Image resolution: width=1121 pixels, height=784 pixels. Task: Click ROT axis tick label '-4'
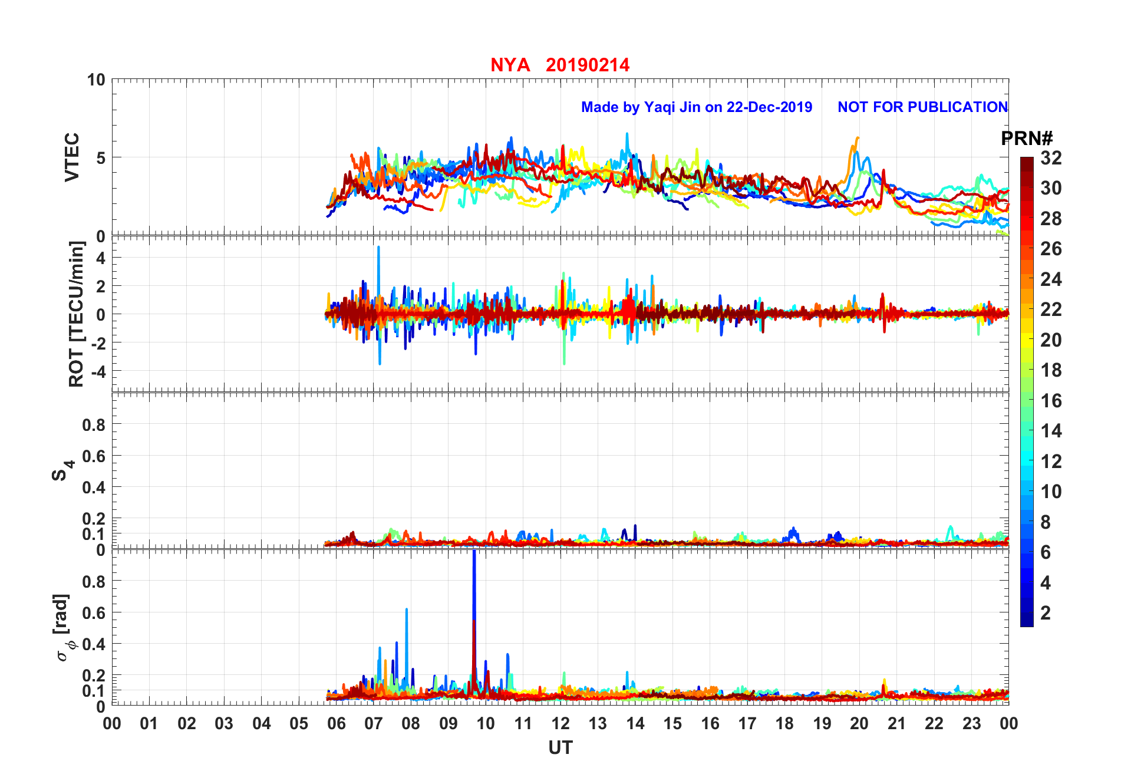(x=97, y=371)
